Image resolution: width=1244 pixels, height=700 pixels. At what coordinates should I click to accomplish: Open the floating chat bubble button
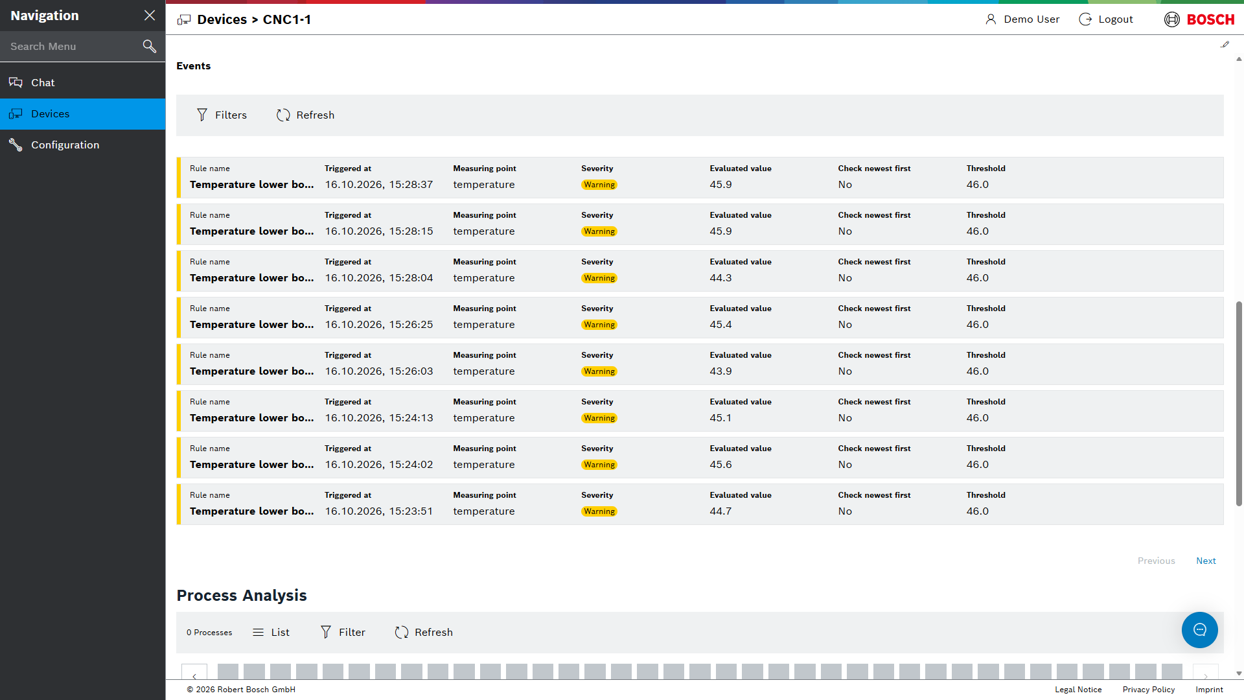pos(1200,630)
